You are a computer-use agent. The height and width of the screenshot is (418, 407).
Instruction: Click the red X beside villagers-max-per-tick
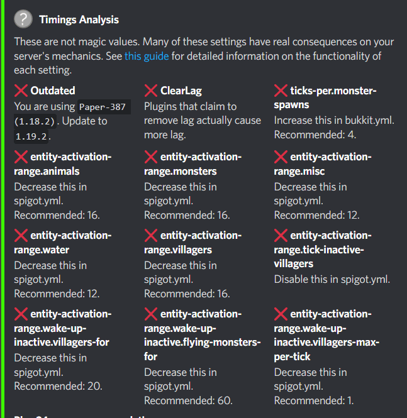coord(281,314)
